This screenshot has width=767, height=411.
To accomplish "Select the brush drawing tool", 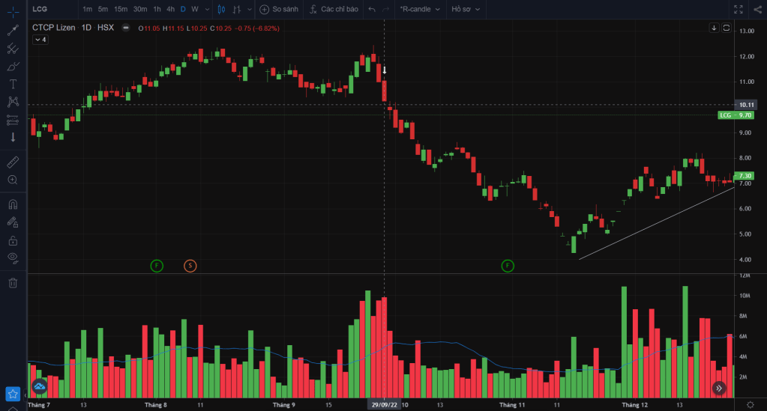I will click(13, 67).
